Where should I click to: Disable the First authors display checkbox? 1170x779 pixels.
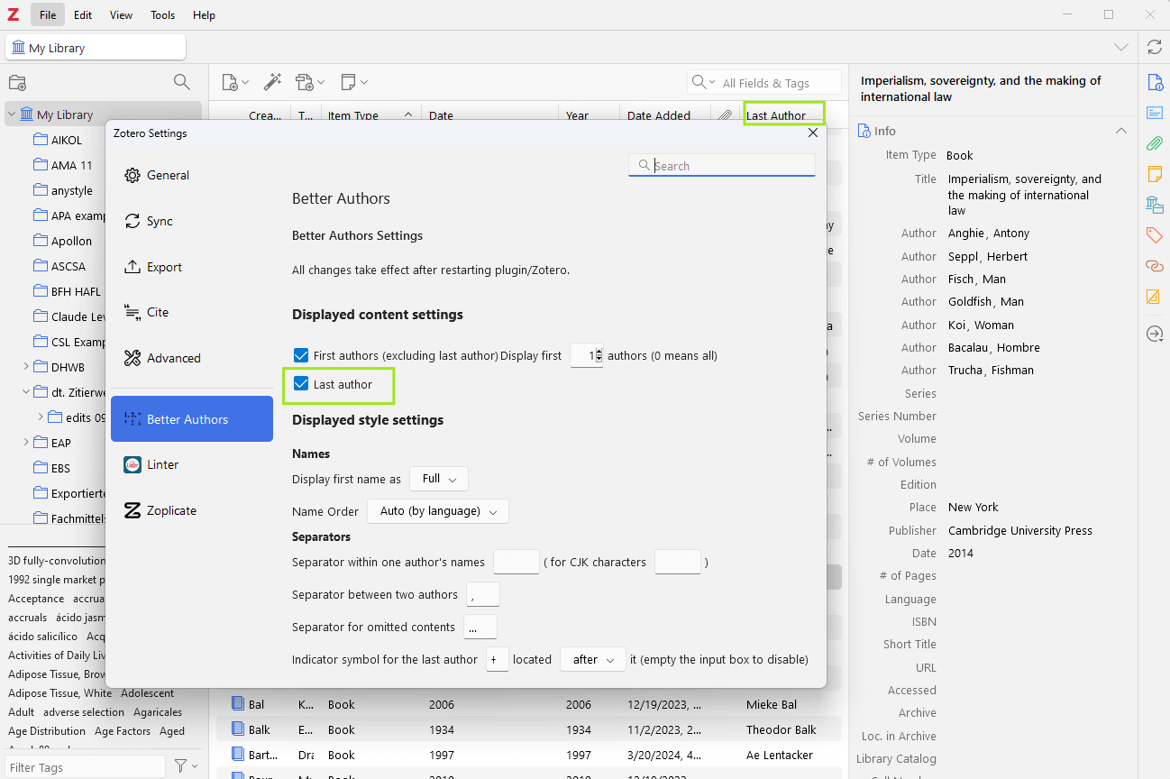point(301,355)
